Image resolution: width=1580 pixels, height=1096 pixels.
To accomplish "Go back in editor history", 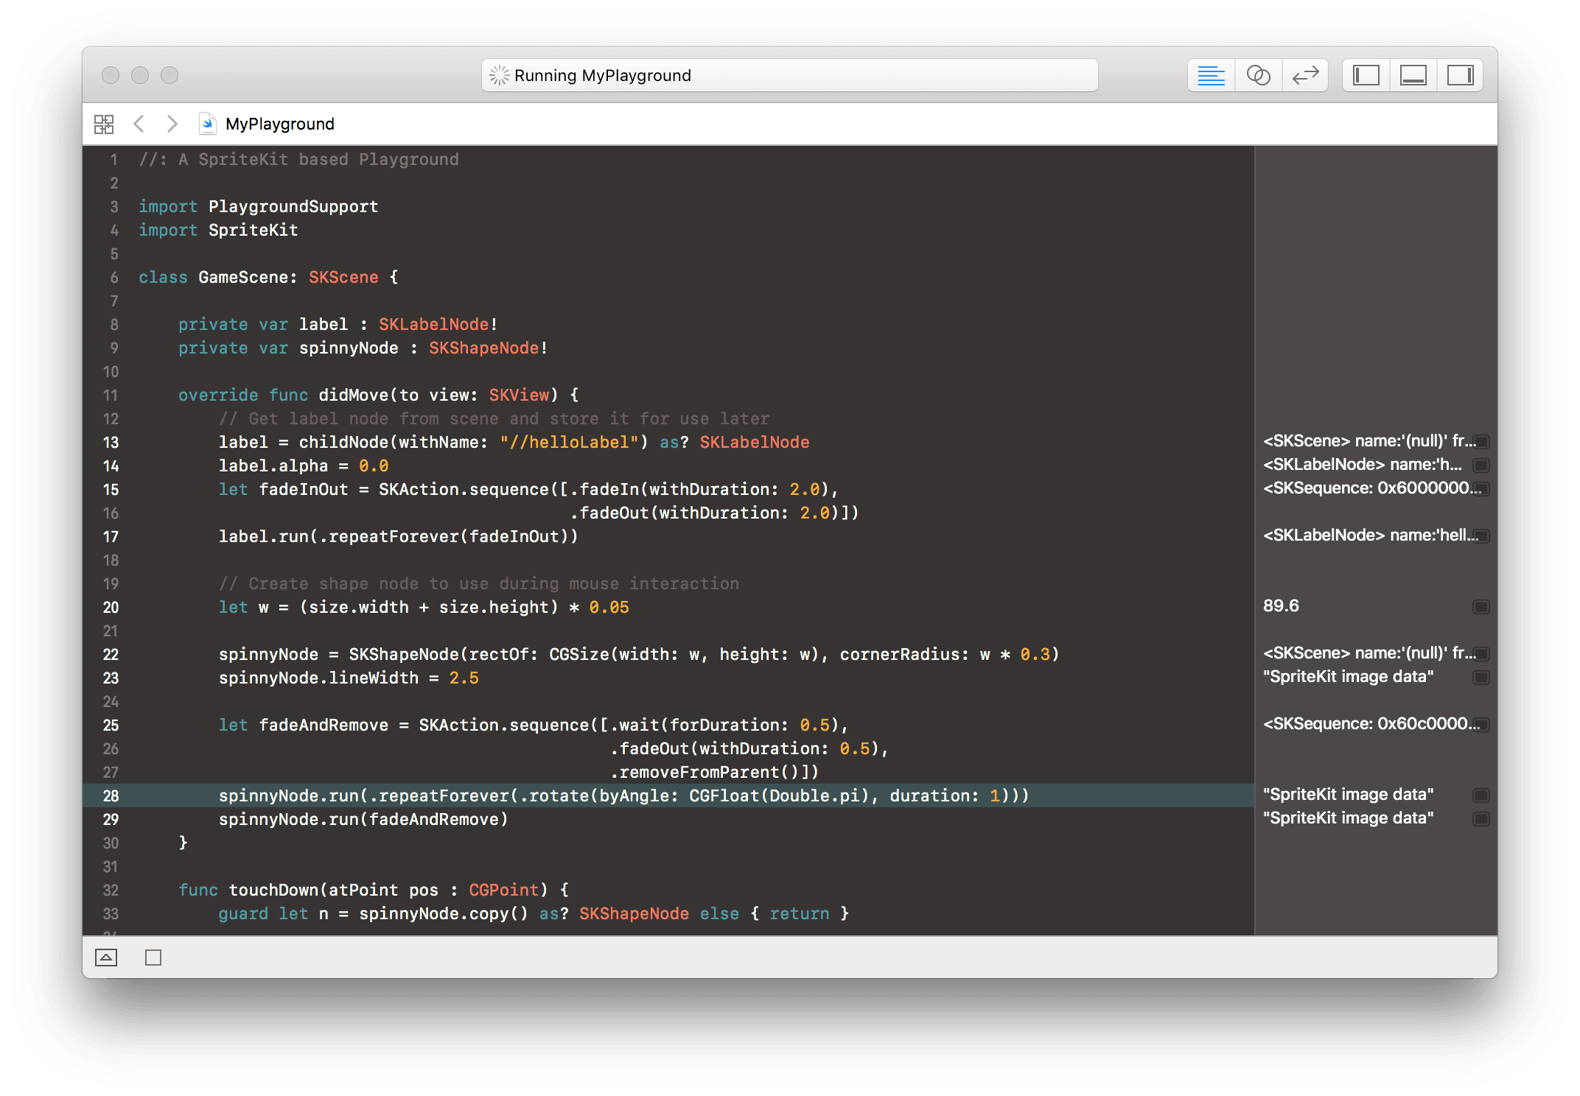I will click(x=139, y=124).
